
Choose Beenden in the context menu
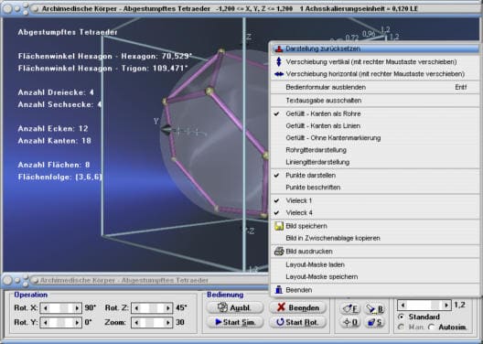click(375, 290)
